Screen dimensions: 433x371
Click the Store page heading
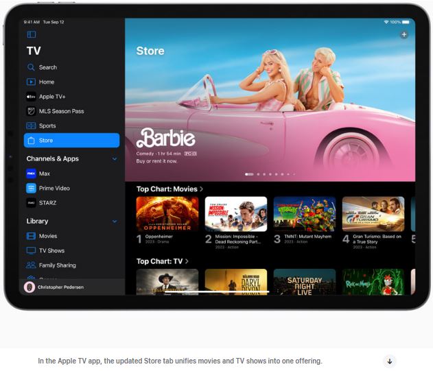click(150, 51)
